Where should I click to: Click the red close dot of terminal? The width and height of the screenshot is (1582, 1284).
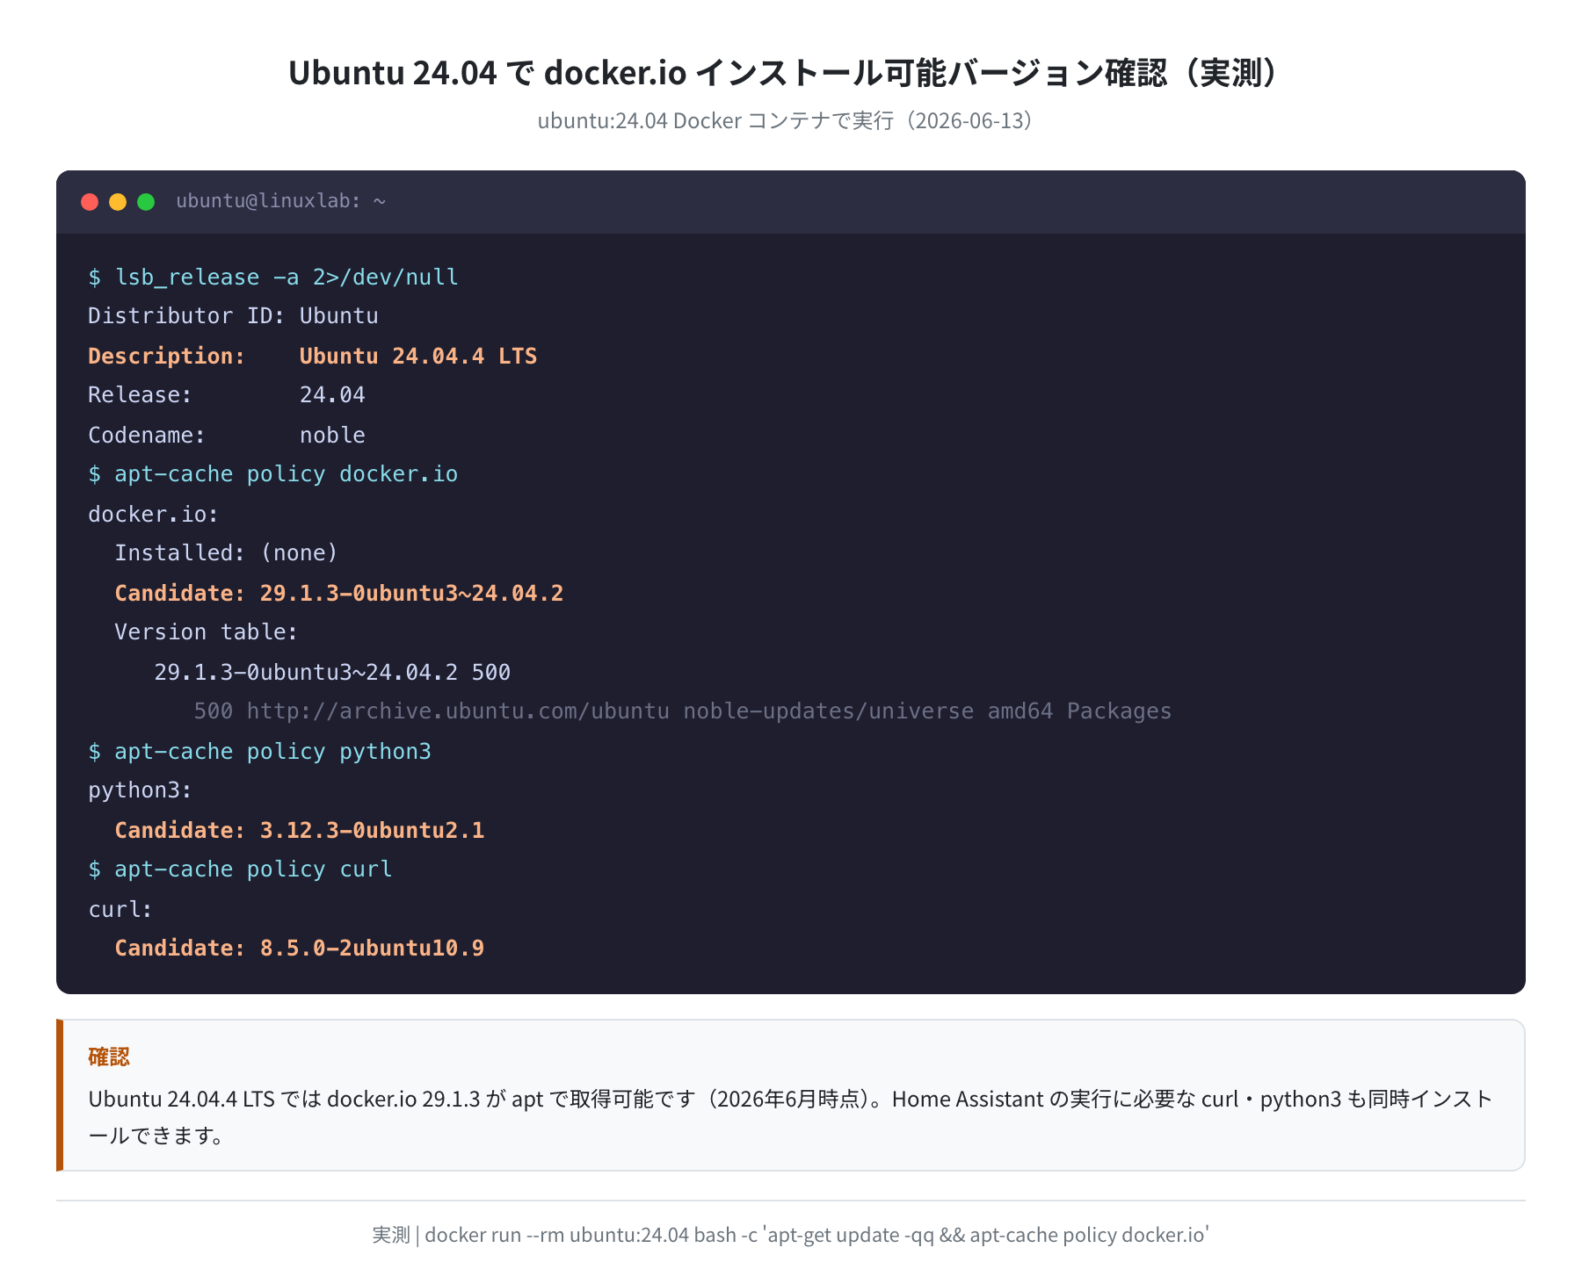[x=90, y=202]
